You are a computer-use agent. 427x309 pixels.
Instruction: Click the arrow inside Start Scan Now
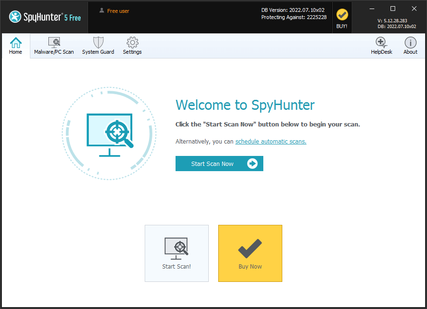pos(252,164)
